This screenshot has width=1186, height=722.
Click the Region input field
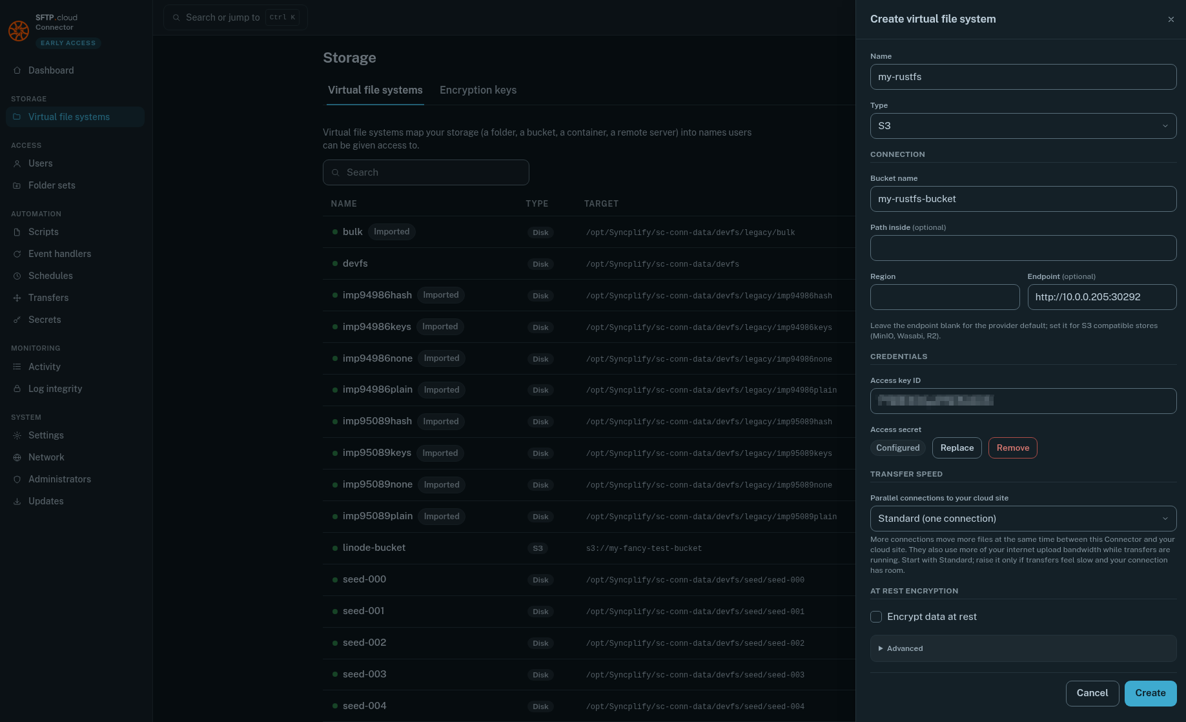tap(945, 297)
